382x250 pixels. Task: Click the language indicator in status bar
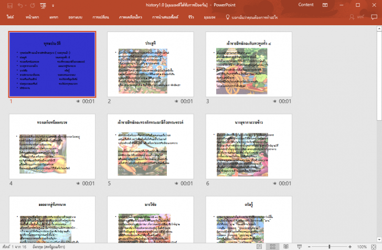[49, 247]
